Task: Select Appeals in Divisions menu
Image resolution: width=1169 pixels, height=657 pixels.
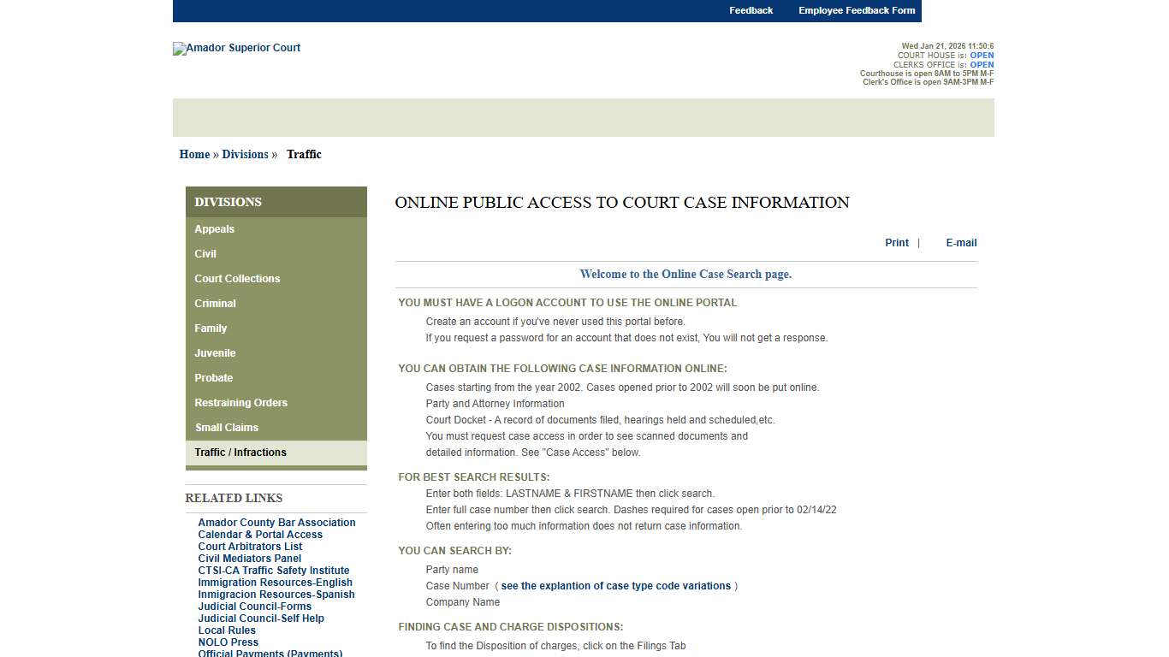Action: (214, 229)
